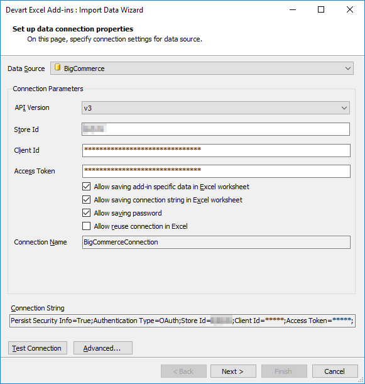Minimize the Import Data Wizard window
Image resolution: width=365 pixels, height=384 pixels.
(x=293, y=10)
